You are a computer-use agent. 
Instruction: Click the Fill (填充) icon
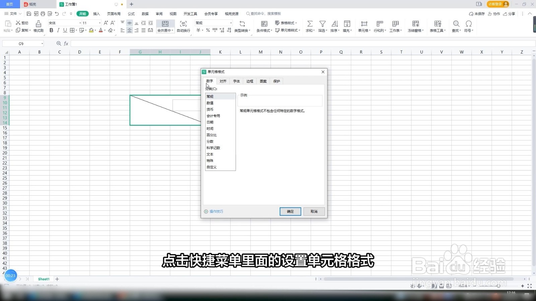347,24
